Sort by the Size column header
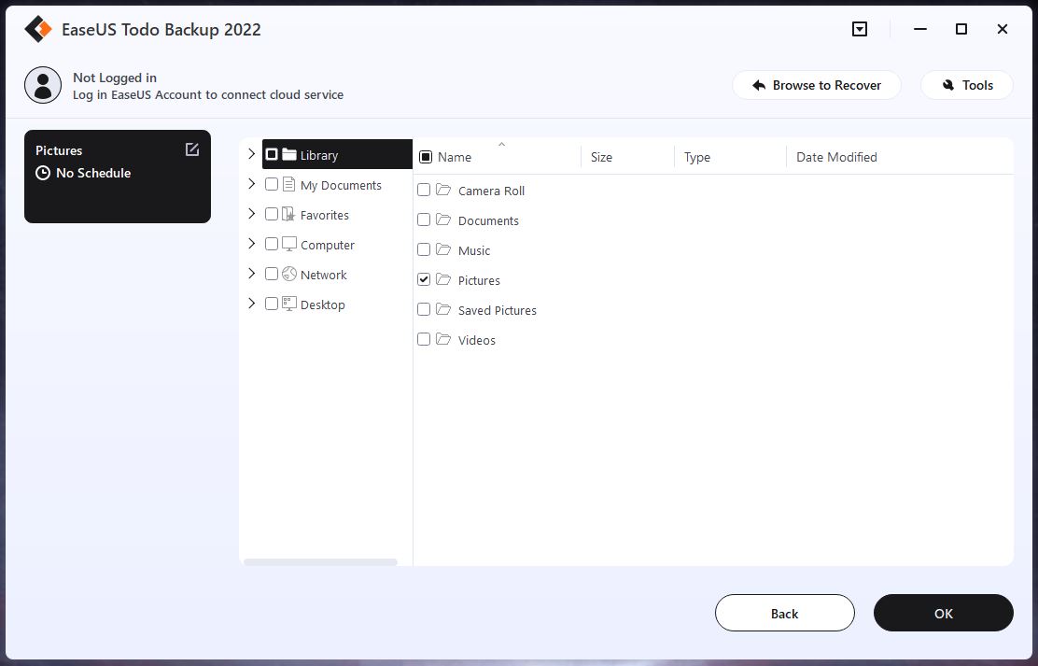This screenshot has height=666, width=1038. [601, 157]
